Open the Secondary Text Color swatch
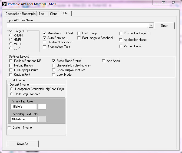This screenshot has height=153, width=182. pyautogui.click(x=42, y=119)
